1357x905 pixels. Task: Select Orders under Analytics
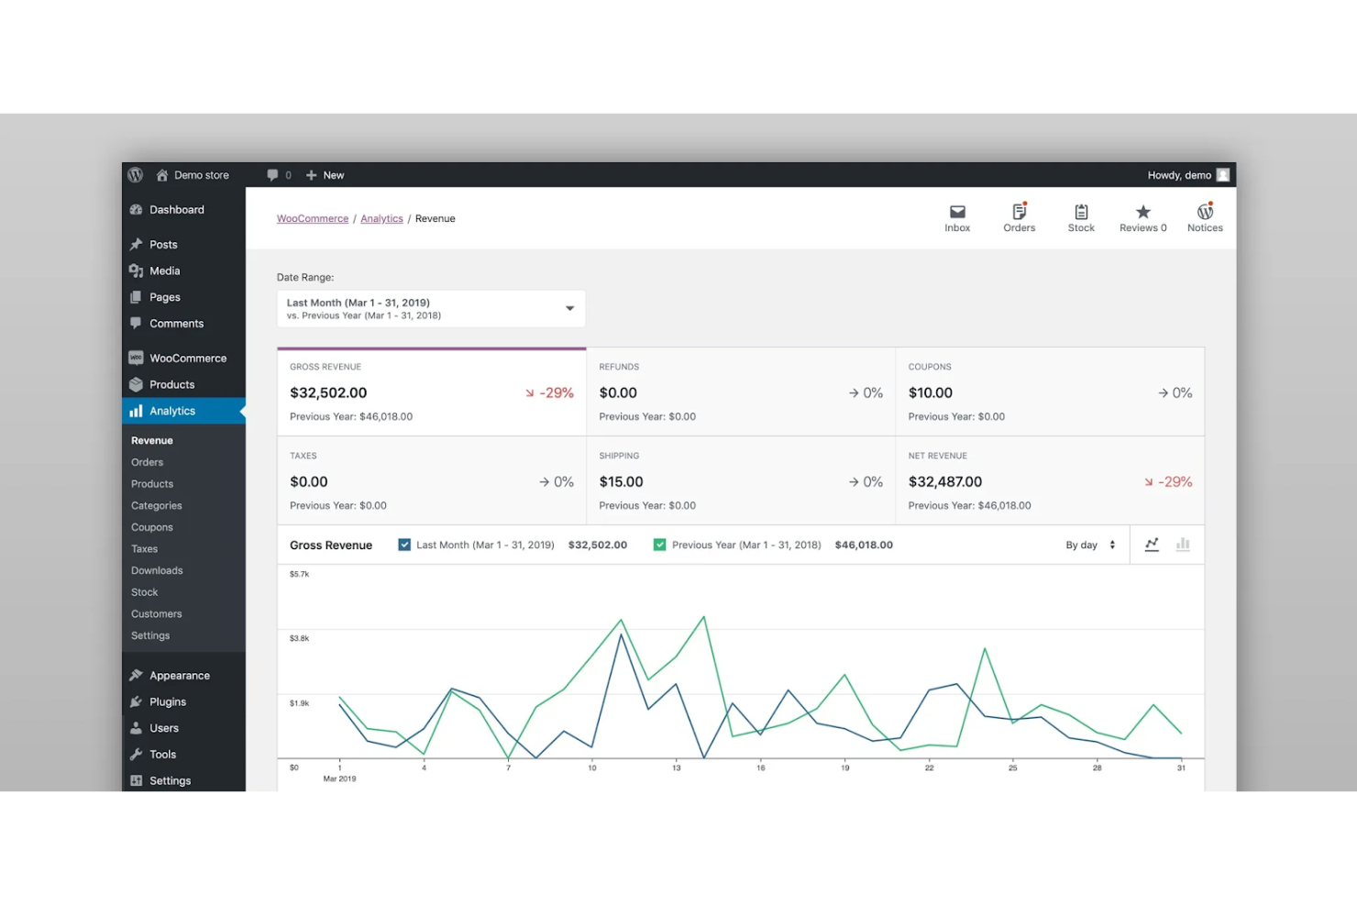147,461
